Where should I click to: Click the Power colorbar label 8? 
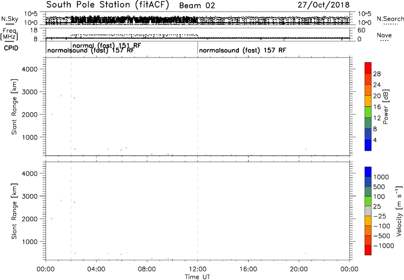[375, 129]
